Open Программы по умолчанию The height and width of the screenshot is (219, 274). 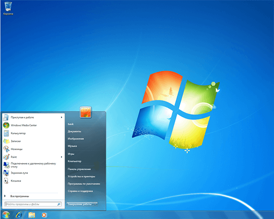pyautogui.click(x=84, y=184)
